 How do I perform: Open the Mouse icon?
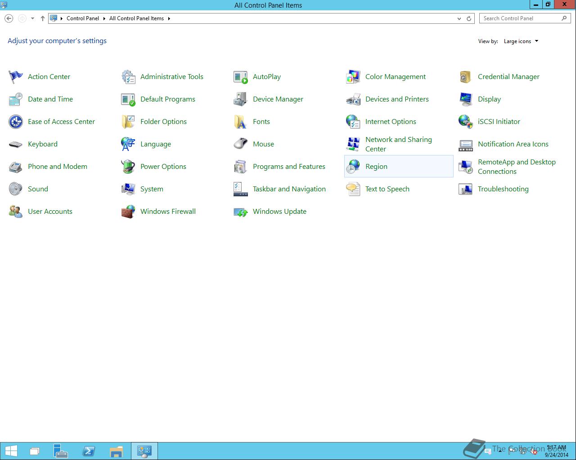coord(241,144)
